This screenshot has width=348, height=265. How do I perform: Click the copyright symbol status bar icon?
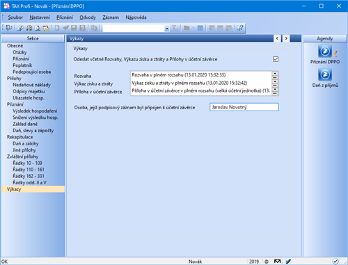(x=267, y=262)
